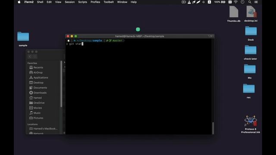Open OneDrive in Finder sidebar
Screen dimensions: 276x155
[39, 103]
